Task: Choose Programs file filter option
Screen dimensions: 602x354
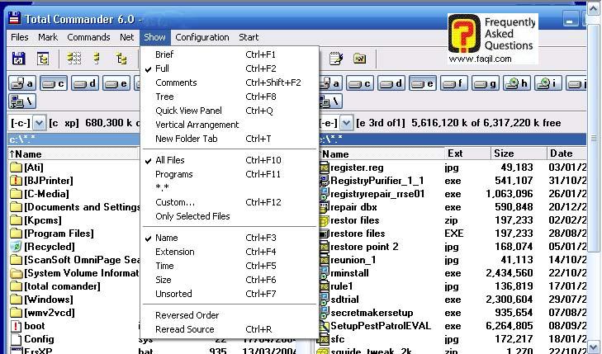Action: (x=173, y=174)
